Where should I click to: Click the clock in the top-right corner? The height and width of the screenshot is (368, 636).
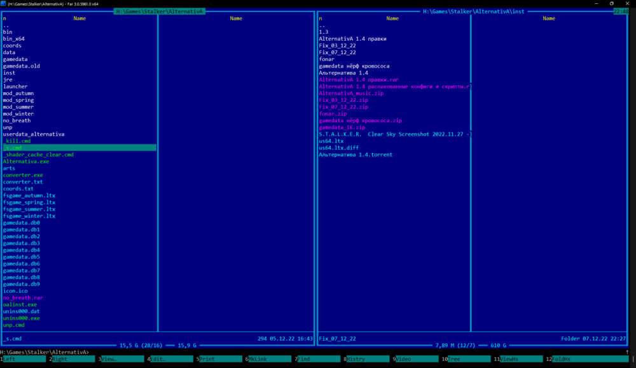coord(621,11)
